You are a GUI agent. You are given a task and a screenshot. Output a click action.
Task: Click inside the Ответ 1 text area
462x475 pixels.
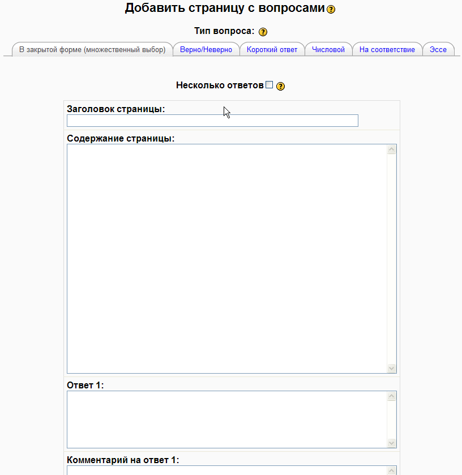pos(226,420)
